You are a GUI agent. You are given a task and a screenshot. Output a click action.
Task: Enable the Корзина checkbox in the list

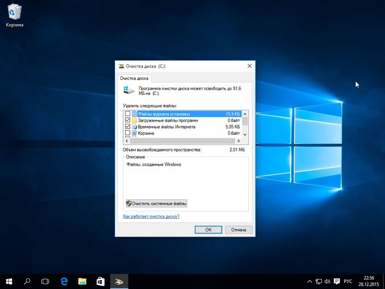(x=128, y=133)
